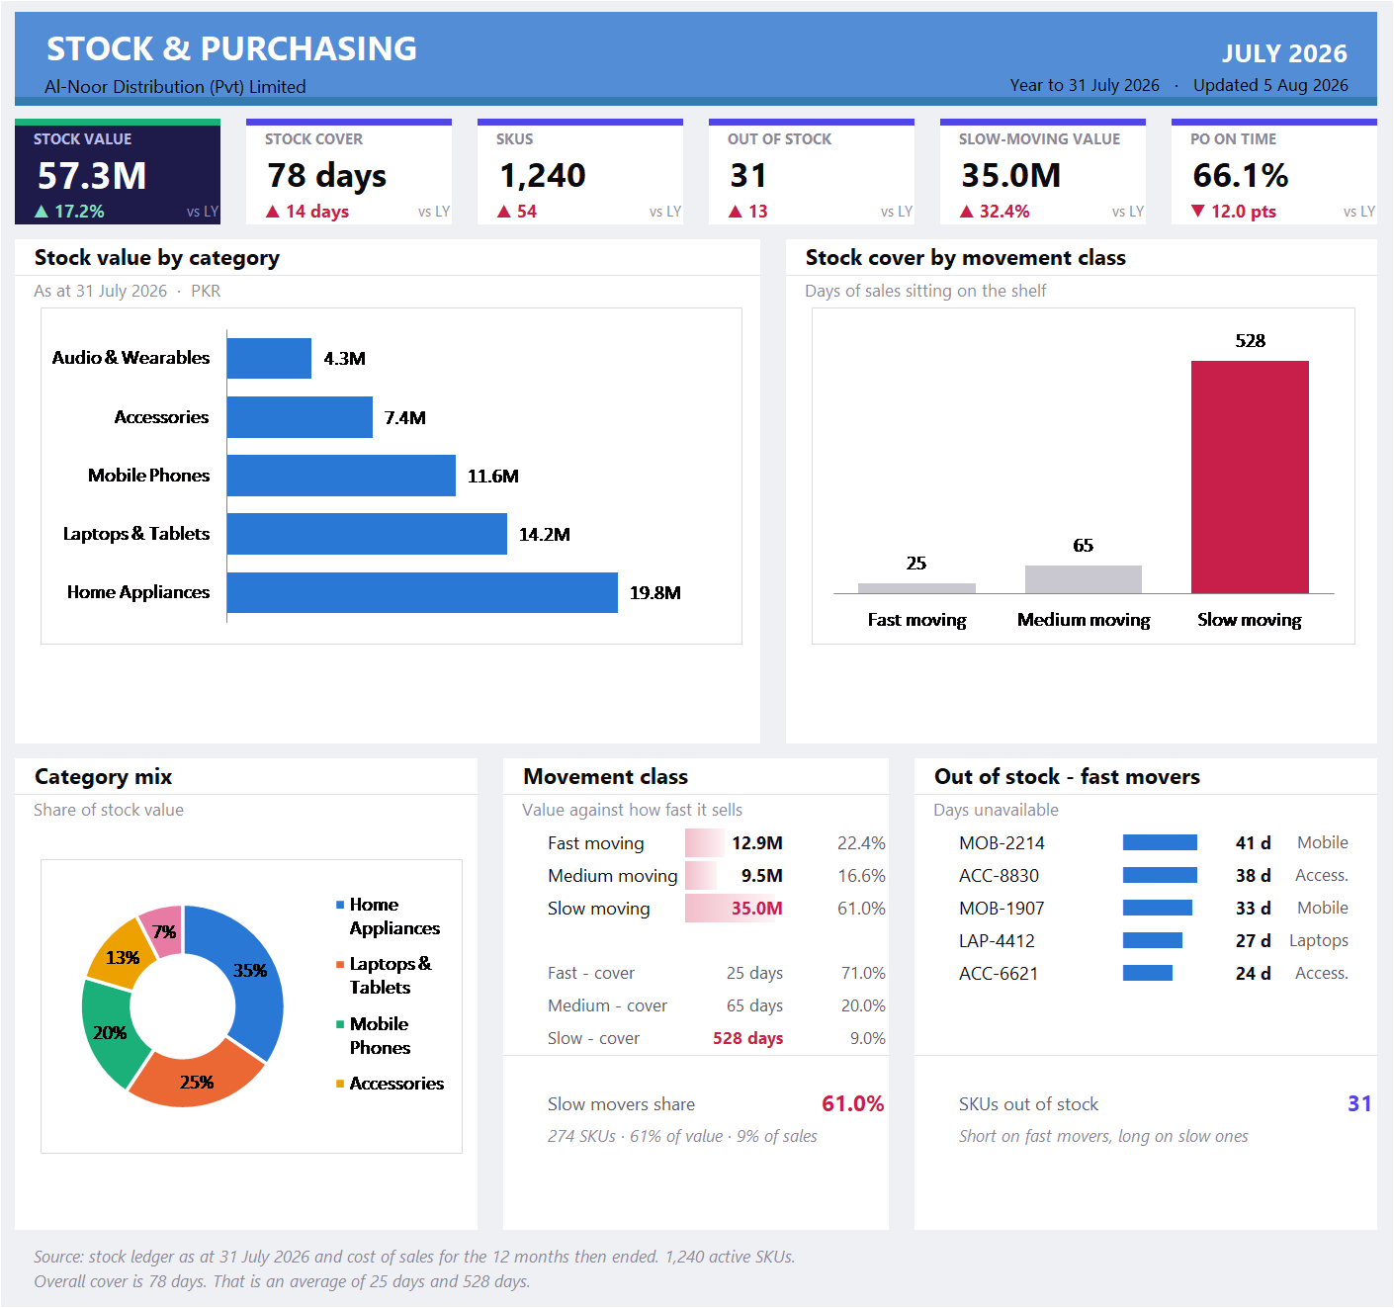The image size is (1394, 1308).
Task: Click the Stock cover by movement class heading
Action: (x=966, y=258)
